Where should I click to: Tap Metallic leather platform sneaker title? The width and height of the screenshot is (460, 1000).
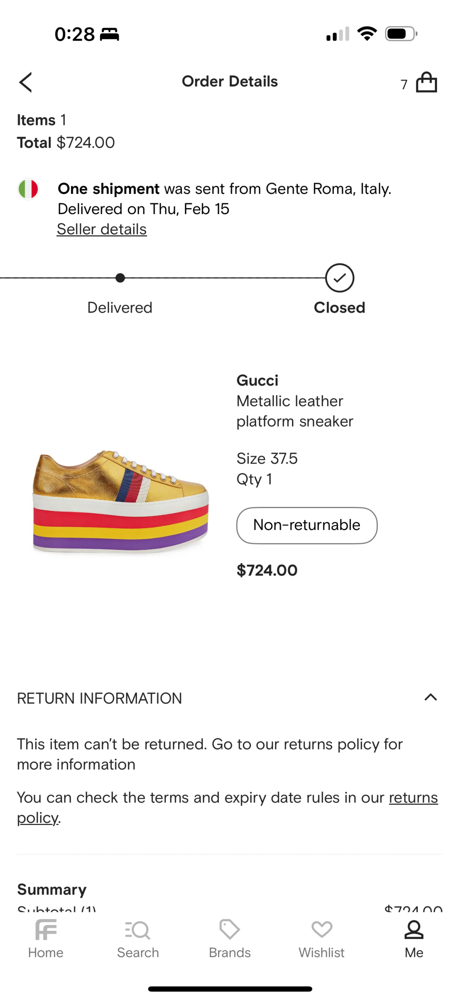tap(295, 411)
